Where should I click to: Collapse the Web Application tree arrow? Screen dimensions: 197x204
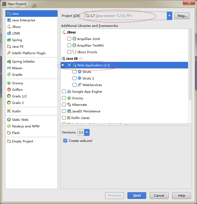click(63, 65)
